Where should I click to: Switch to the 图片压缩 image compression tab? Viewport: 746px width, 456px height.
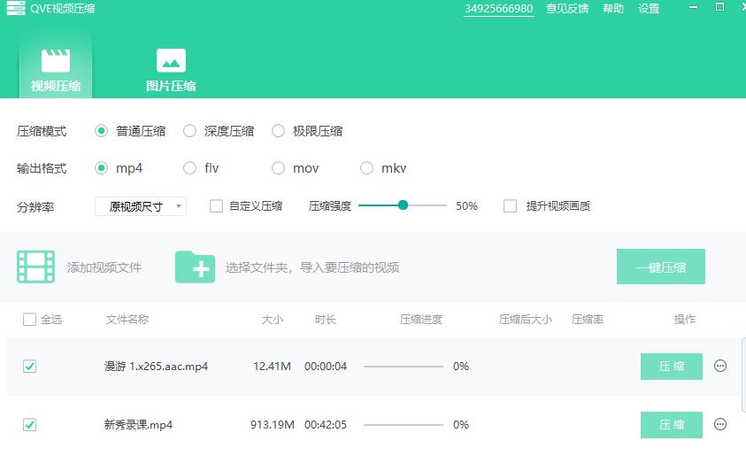tap(171, 70)
